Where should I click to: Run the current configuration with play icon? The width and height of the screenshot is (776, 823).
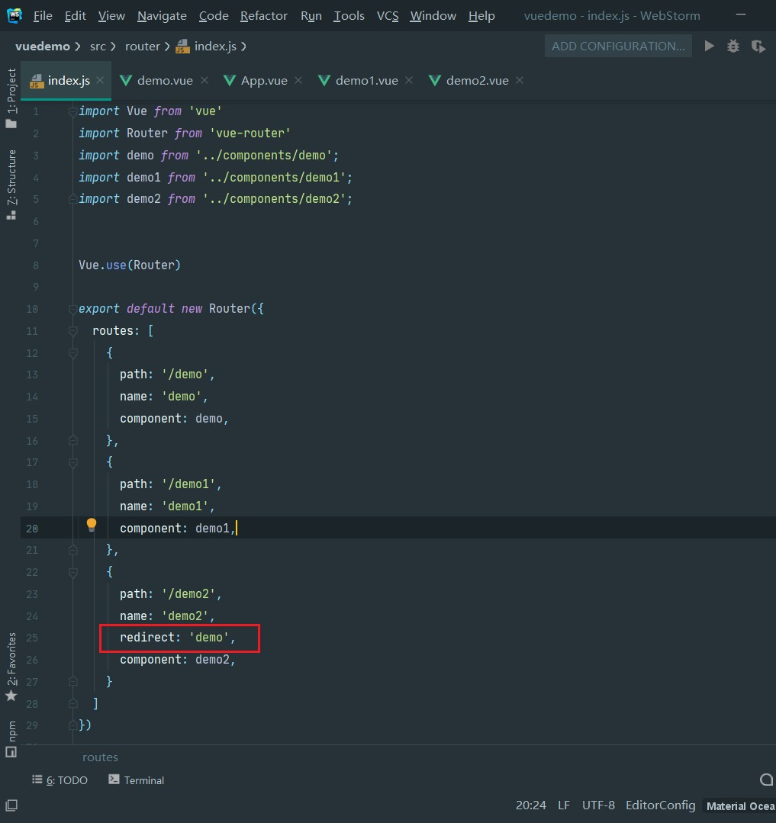coord(710,47)
